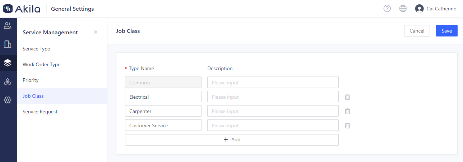463x162 pixels.
Task: Go to Service Type
Action: click(62, 49)
